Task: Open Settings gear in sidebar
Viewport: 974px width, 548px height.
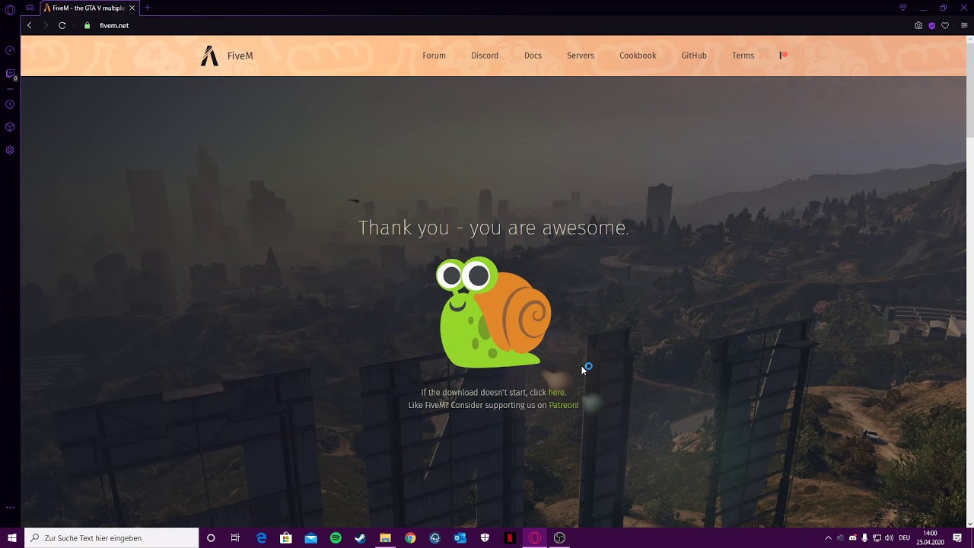Action: pyautogui.click(x=10, y=150)
